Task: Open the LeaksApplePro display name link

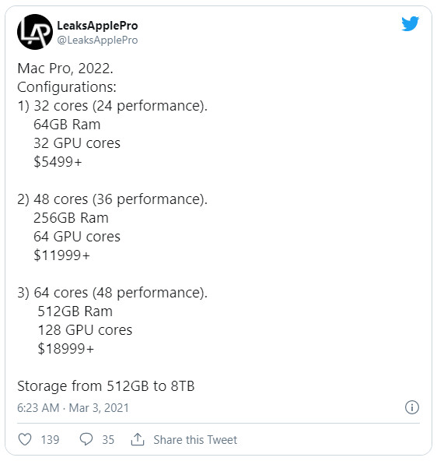Action: pos(97,26)
